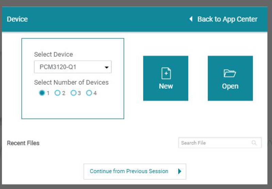The height and width of the screenshot is (189, 272).
Task: Select 1 device radio button
Action: pos(42,93)
